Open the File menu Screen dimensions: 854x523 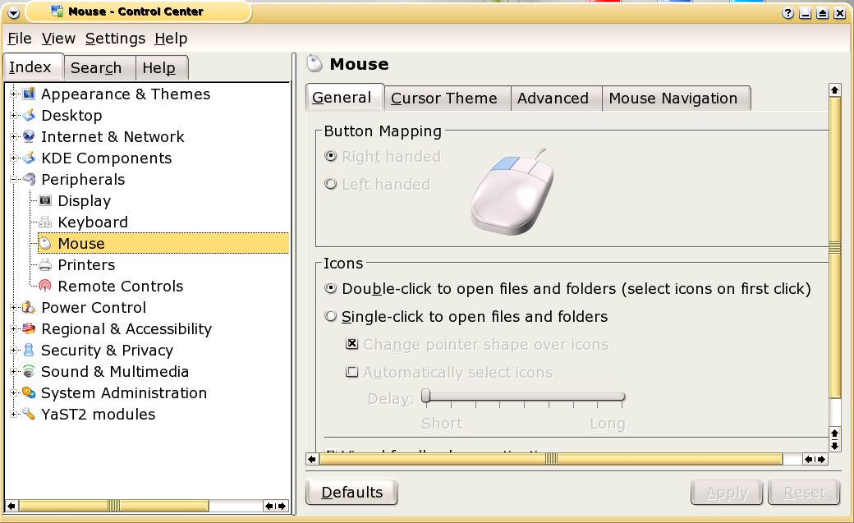(20, 38)
